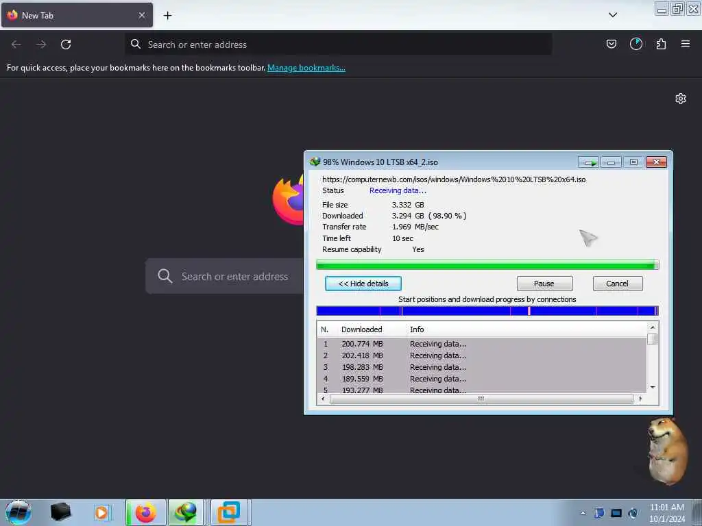Click the download URL text

(x=454, y=179)
